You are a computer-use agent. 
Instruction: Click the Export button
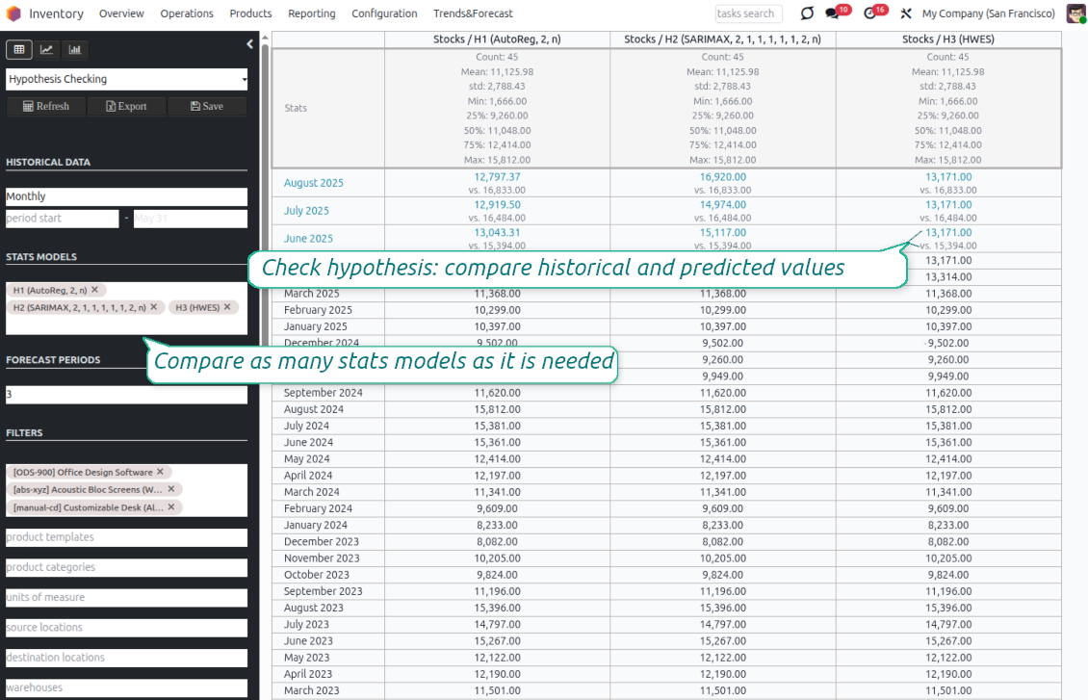click(126, 106)
